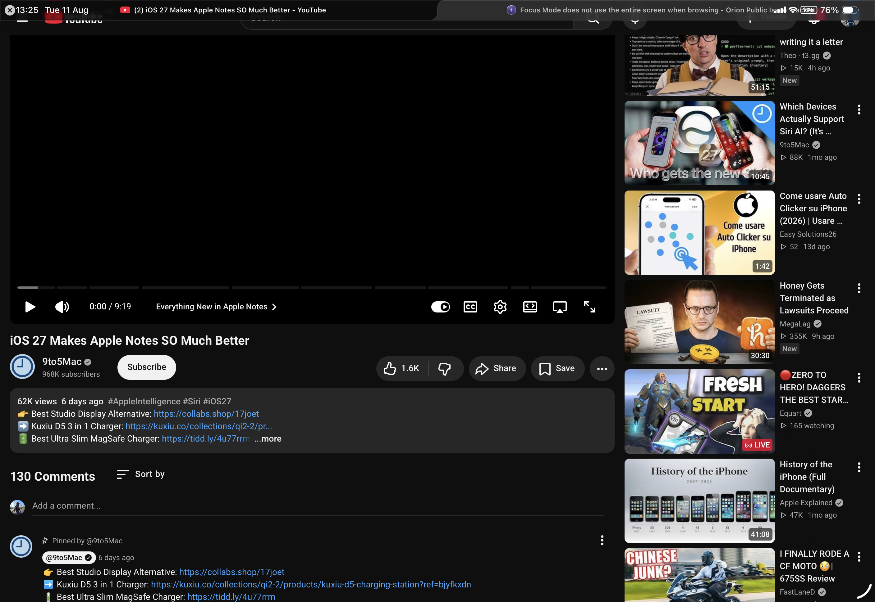
Task: Open the tidd.ly link in the description
Action: pyautogui.click(x=206, y=439)
